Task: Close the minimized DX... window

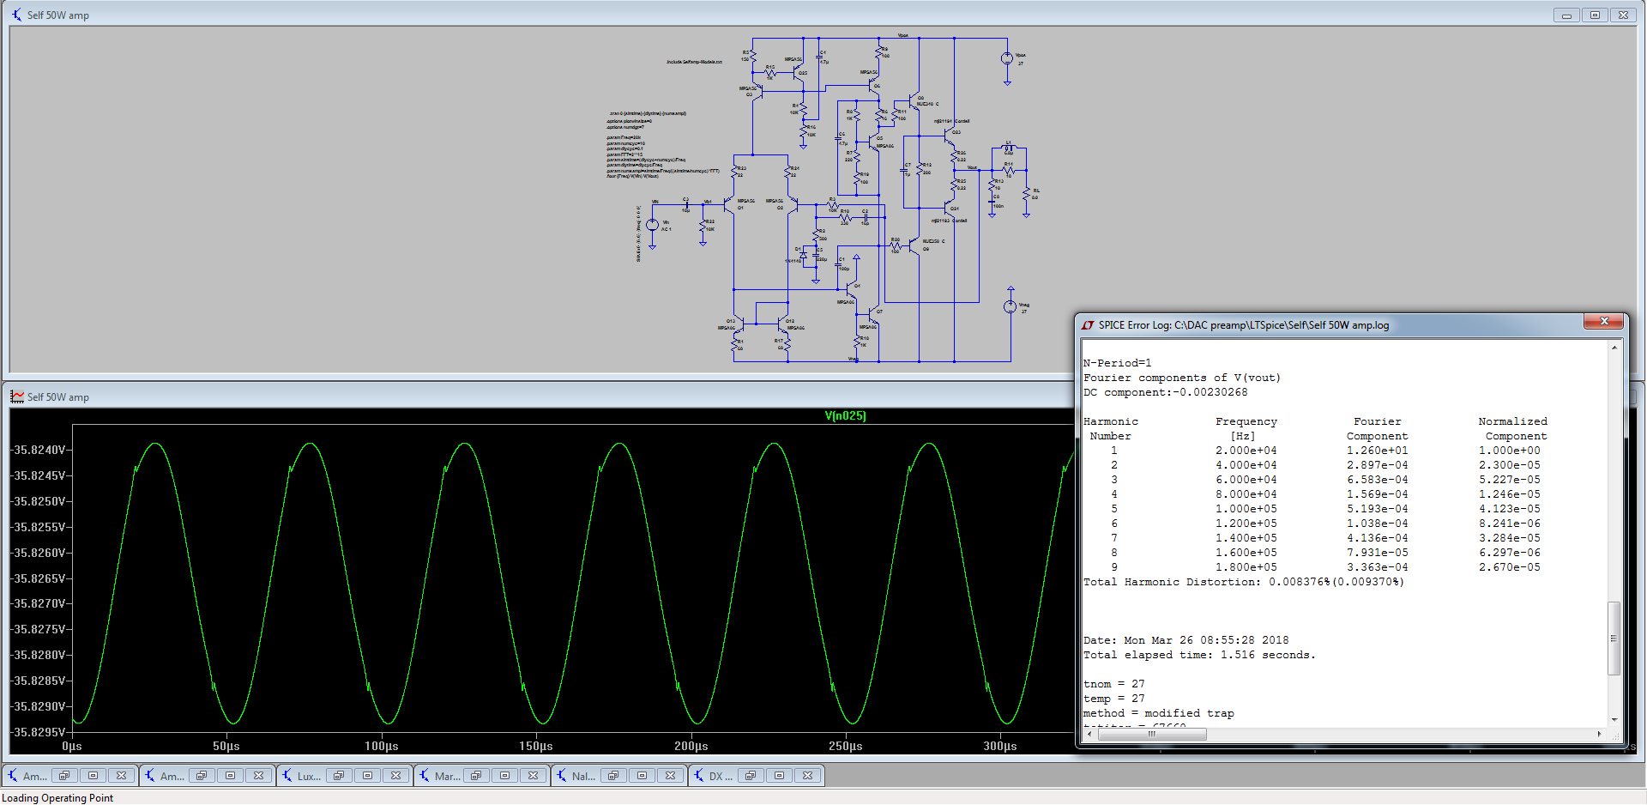Action: point(808,776)
